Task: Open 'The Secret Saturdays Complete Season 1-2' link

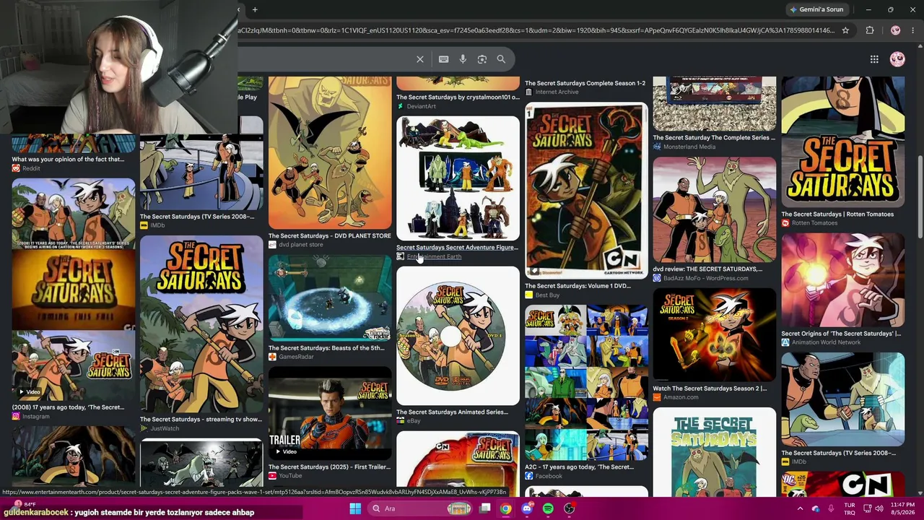Action: pos(585,83)
